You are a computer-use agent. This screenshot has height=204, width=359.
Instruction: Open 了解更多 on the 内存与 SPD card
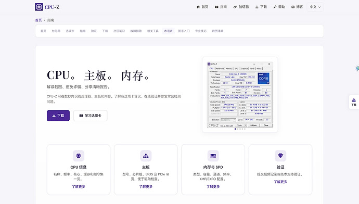coord(213,187)
